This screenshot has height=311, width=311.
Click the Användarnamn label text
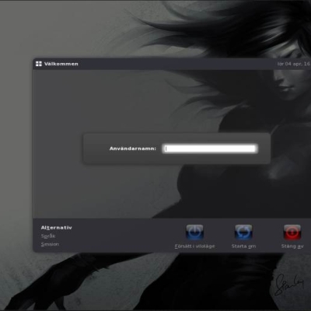(x=133, y=149)
